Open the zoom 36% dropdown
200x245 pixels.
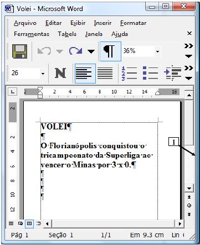point(157,51)
